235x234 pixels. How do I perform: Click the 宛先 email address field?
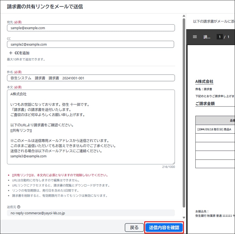(x=91, y=28)
